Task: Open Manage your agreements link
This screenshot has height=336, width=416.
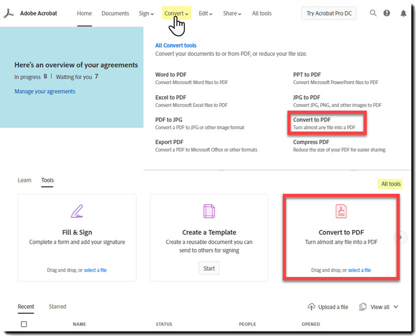Action: tap(45, 91)
